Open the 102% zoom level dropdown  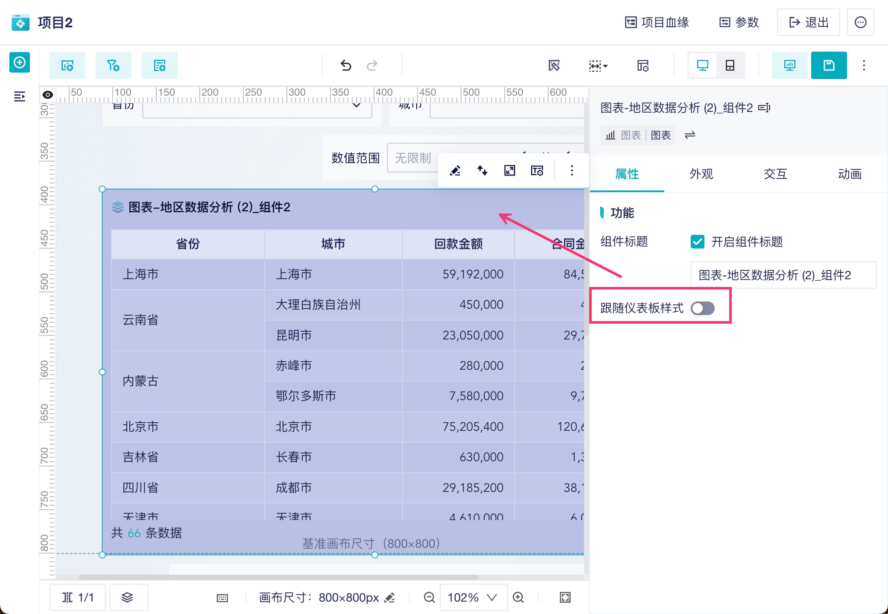[x=473, y=597]
